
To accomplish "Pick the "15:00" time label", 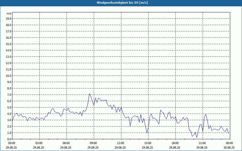I will 148,143.
